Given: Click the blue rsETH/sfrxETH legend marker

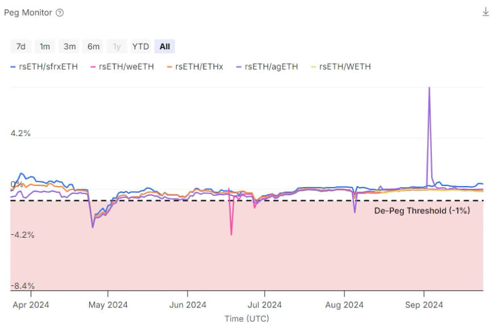Looking at the screenshot, I should click(x=13, y=67).
